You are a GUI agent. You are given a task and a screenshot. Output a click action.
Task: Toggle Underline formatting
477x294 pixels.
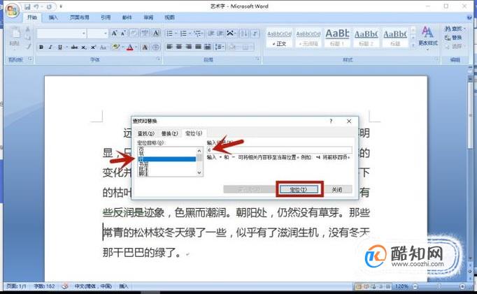pyautogui.click(x=60, y=47)
